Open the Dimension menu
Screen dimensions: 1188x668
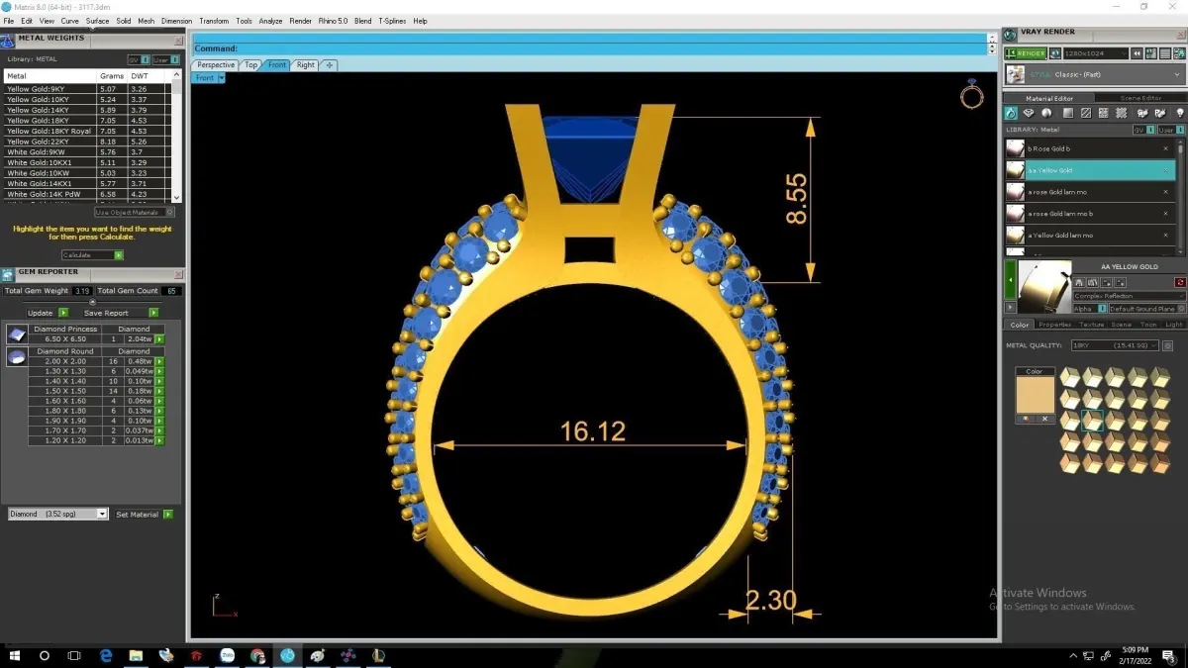click(176, 21)
